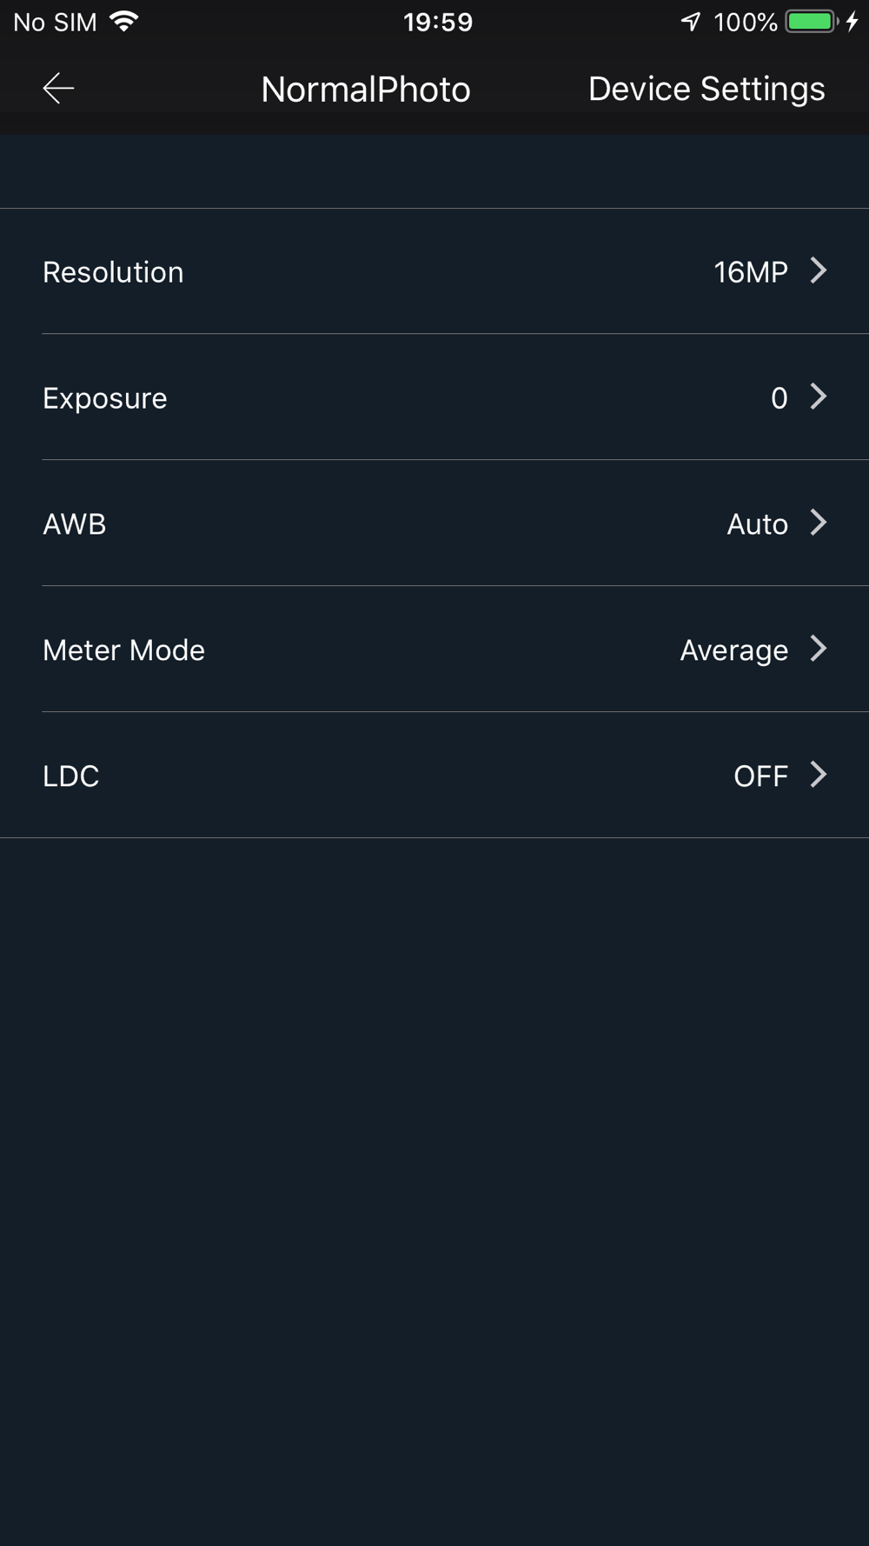The width and height of the screenshot is (869, 1546).
Task: Toggle the LDC OFF value
Action: click(x=760, y=776)
